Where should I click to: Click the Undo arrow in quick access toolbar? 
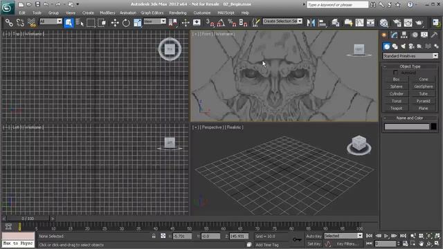point(46,4)
